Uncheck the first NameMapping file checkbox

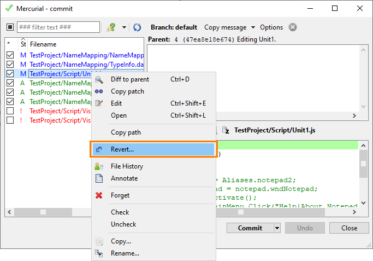coord(10,55)
